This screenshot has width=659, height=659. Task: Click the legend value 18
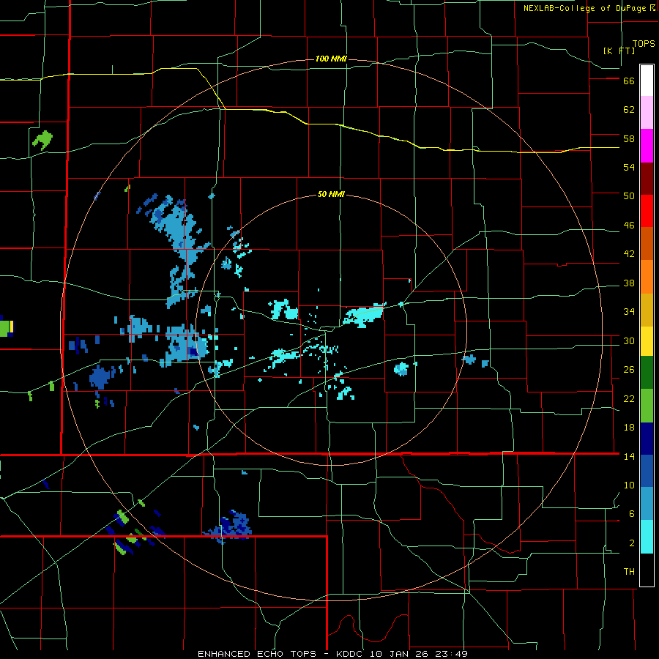tap(629, 428)
